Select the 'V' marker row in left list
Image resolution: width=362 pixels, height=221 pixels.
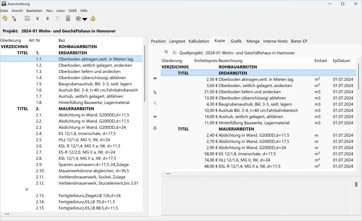[71, 189]
